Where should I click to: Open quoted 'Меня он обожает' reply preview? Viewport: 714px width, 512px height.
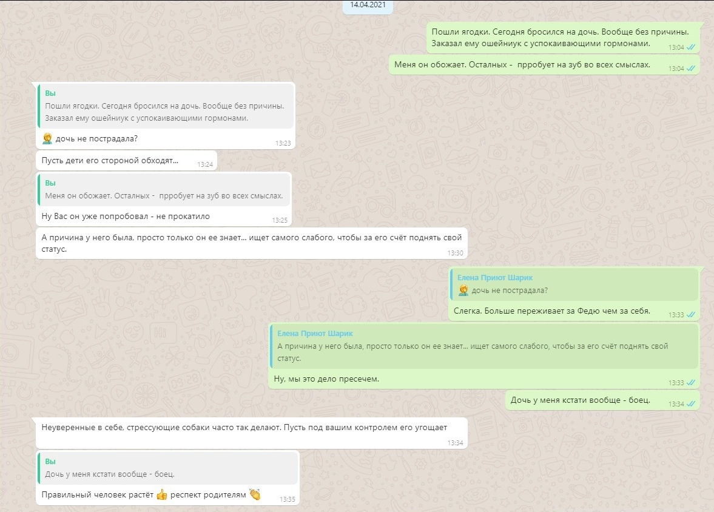pyautogui.click(x=164, y=189)
